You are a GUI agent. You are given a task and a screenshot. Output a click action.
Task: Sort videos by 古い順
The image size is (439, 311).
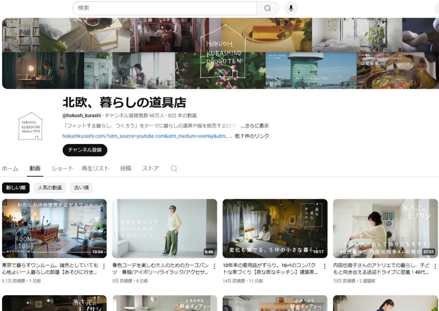click(81, 188)
